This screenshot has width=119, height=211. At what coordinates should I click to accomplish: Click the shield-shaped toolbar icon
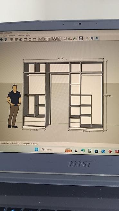click(65, 38)
